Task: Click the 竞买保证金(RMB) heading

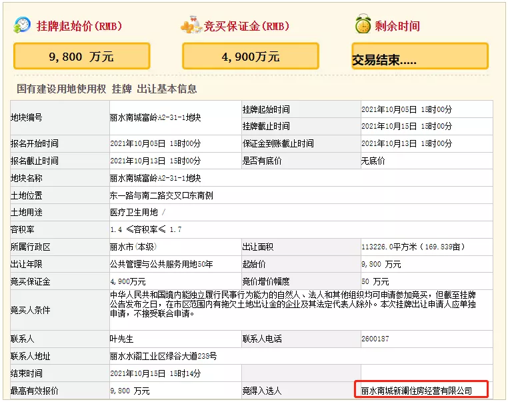Action: point(246,26)
